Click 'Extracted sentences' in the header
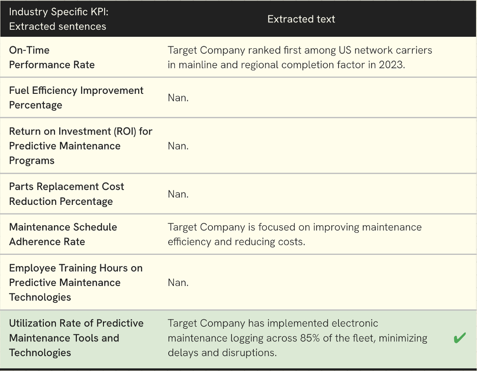The image size is (477, 371). pos(58,26)
